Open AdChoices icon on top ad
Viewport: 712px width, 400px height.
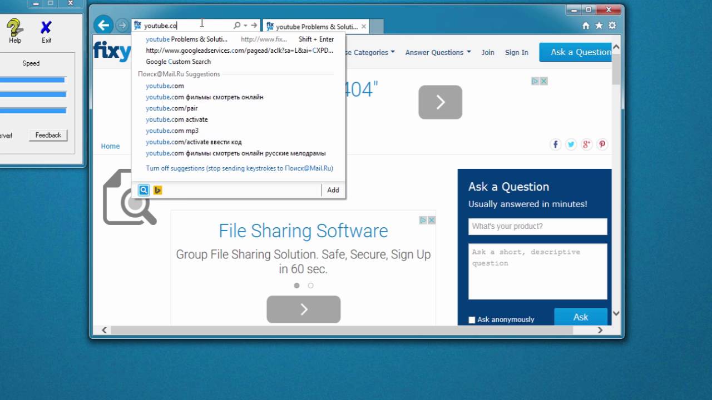535,81
